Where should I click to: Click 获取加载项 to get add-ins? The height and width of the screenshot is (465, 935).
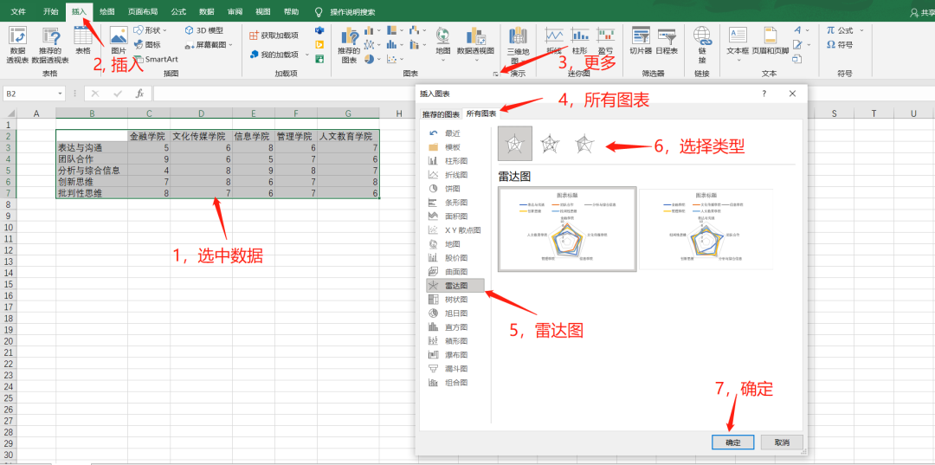[274, 36]
